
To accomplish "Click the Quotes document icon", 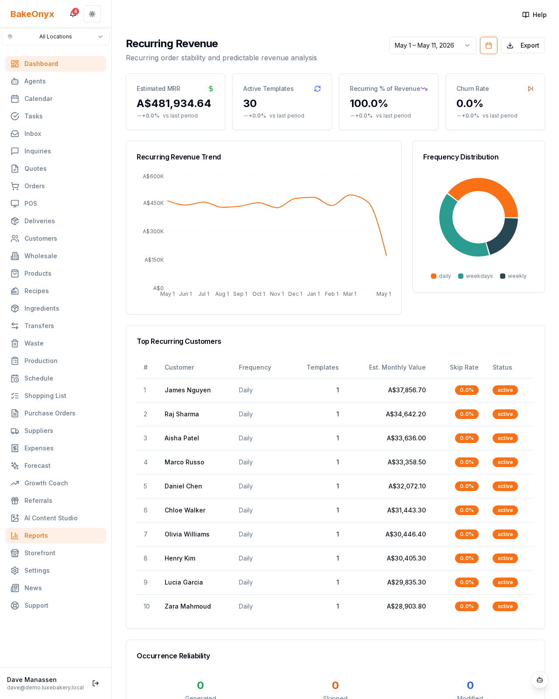I will coord(15,169).
